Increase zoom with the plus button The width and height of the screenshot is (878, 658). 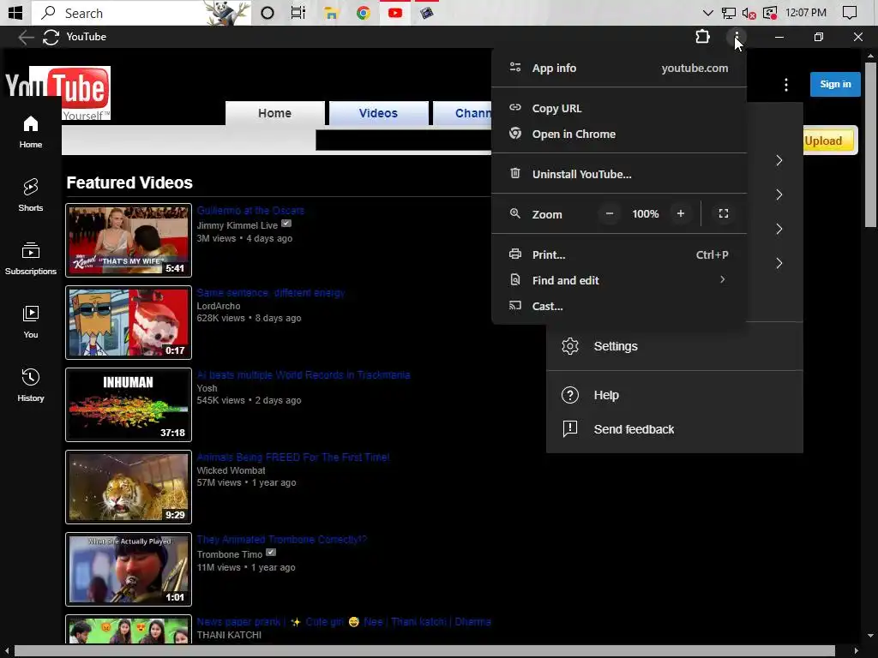click(680, 213)
